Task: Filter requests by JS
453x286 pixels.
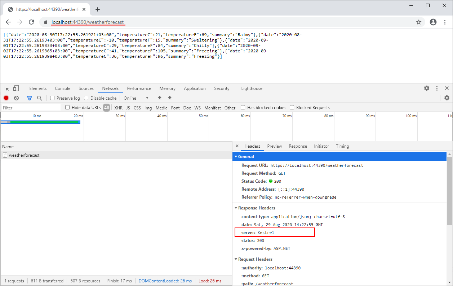Action: coord(128,108)
